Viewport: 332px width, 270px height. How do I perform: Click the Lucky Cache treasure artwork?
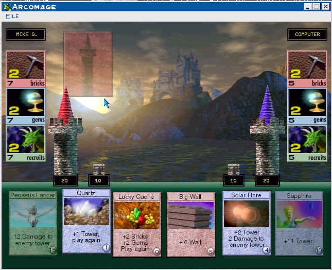point(137,215)
